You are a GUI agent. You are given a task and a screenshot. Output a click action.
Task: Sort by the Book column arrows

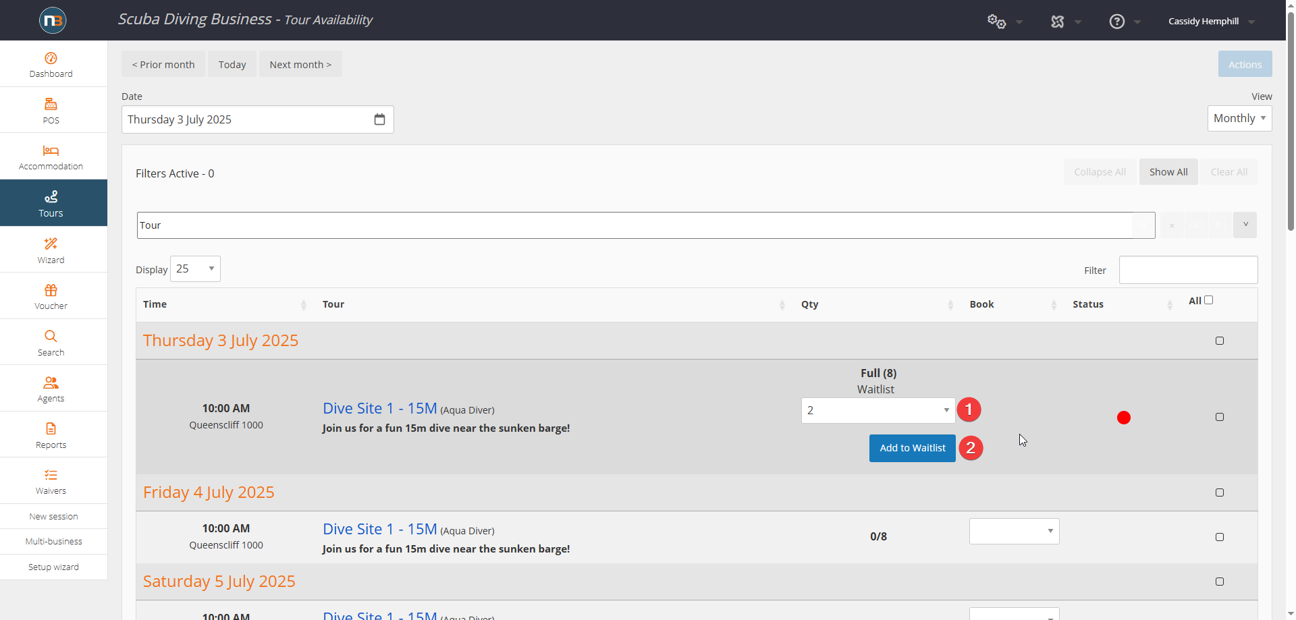pos(1054,305)
